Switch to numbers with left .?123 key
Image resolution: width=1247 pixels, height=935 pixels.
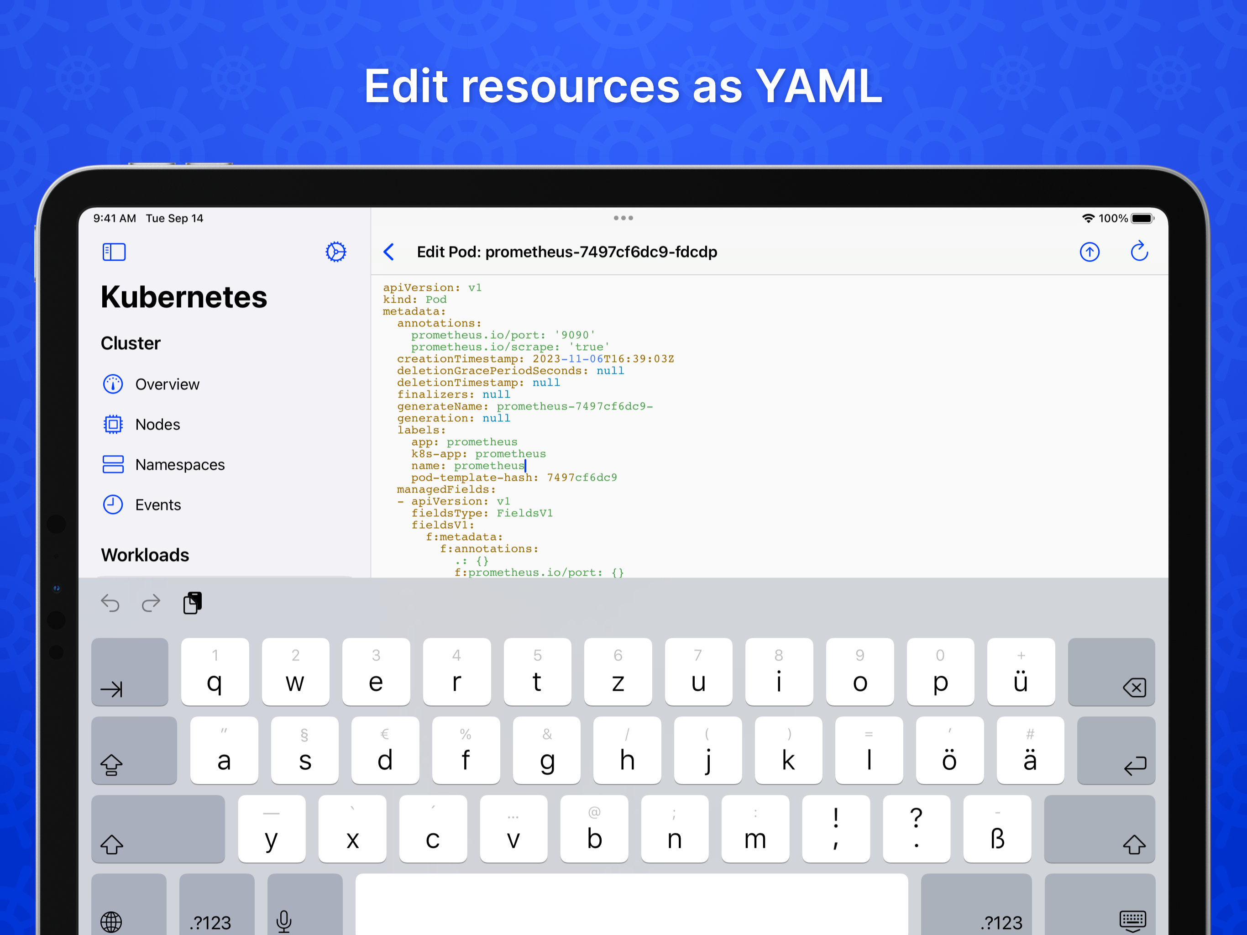pos(216,904)
